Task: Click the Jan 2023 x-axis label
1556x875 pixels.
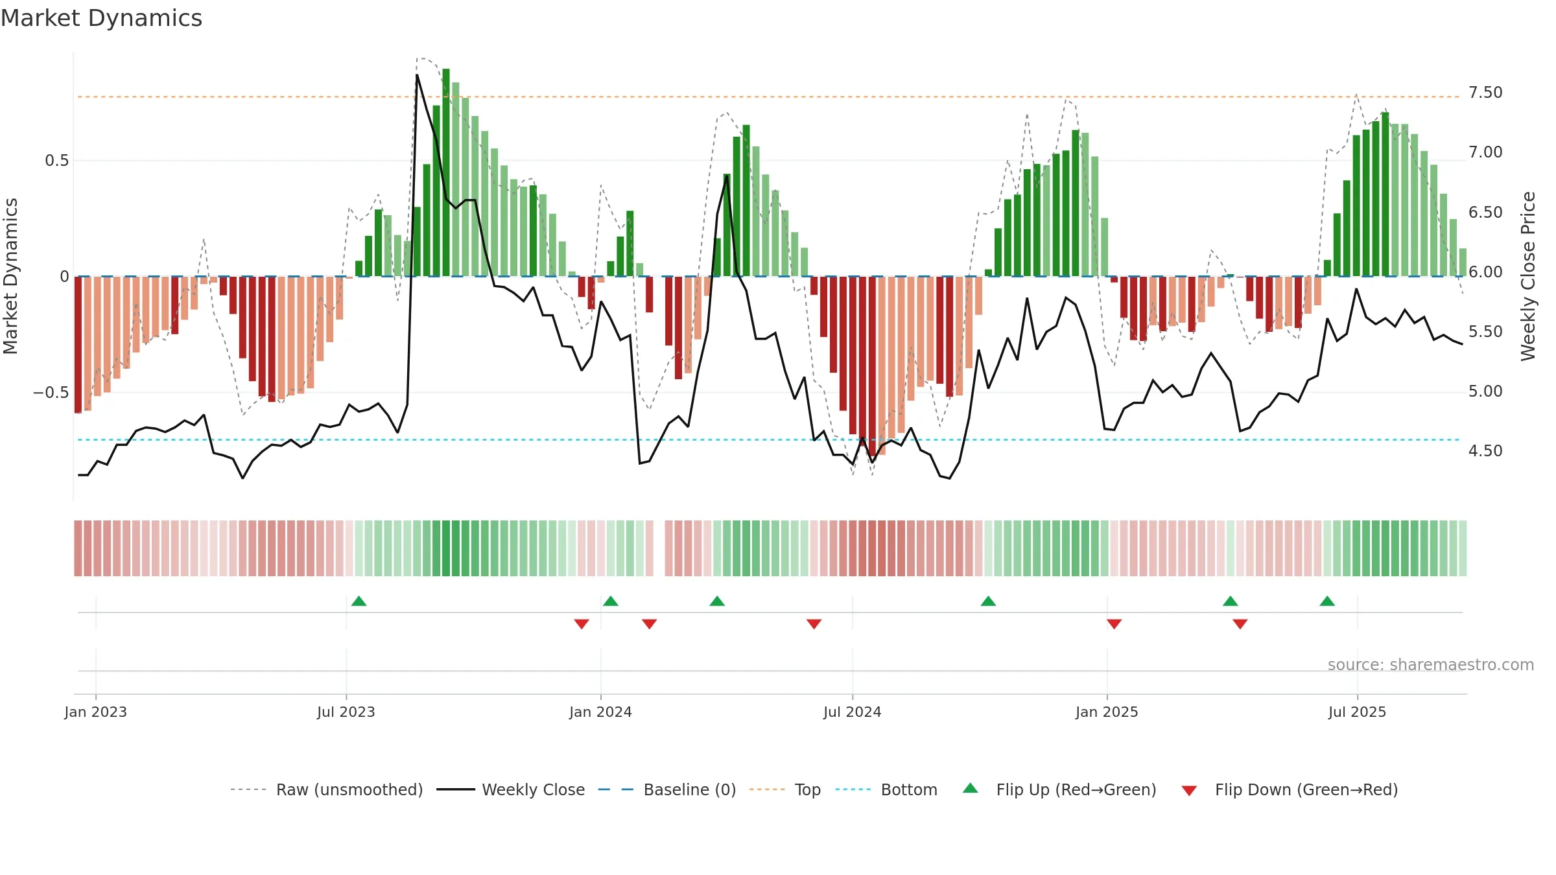Action: pyautogui.click(x=96, y=712)
